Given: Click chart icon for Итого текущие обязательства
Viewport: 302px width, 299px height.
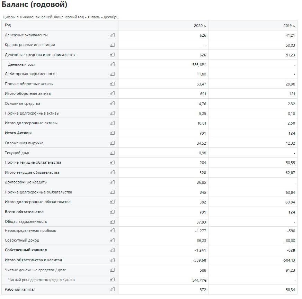Looking at the screenshot, I should point(112,172).
